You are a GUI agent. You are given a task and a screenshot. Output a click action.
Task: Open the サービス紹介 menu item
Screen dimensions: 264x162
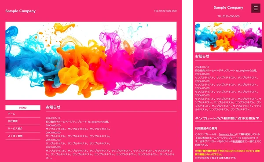pyautogui.click(x=23, y=128)
